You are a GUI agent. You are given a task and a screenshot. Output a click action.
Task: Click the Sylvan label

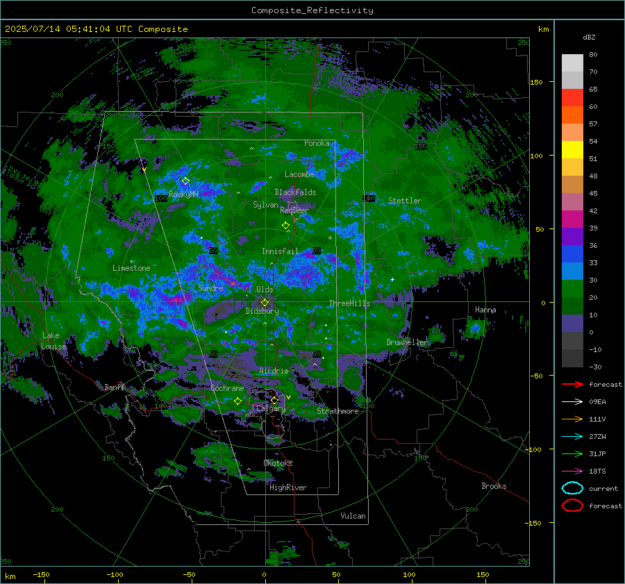click(x=265, y=205)
